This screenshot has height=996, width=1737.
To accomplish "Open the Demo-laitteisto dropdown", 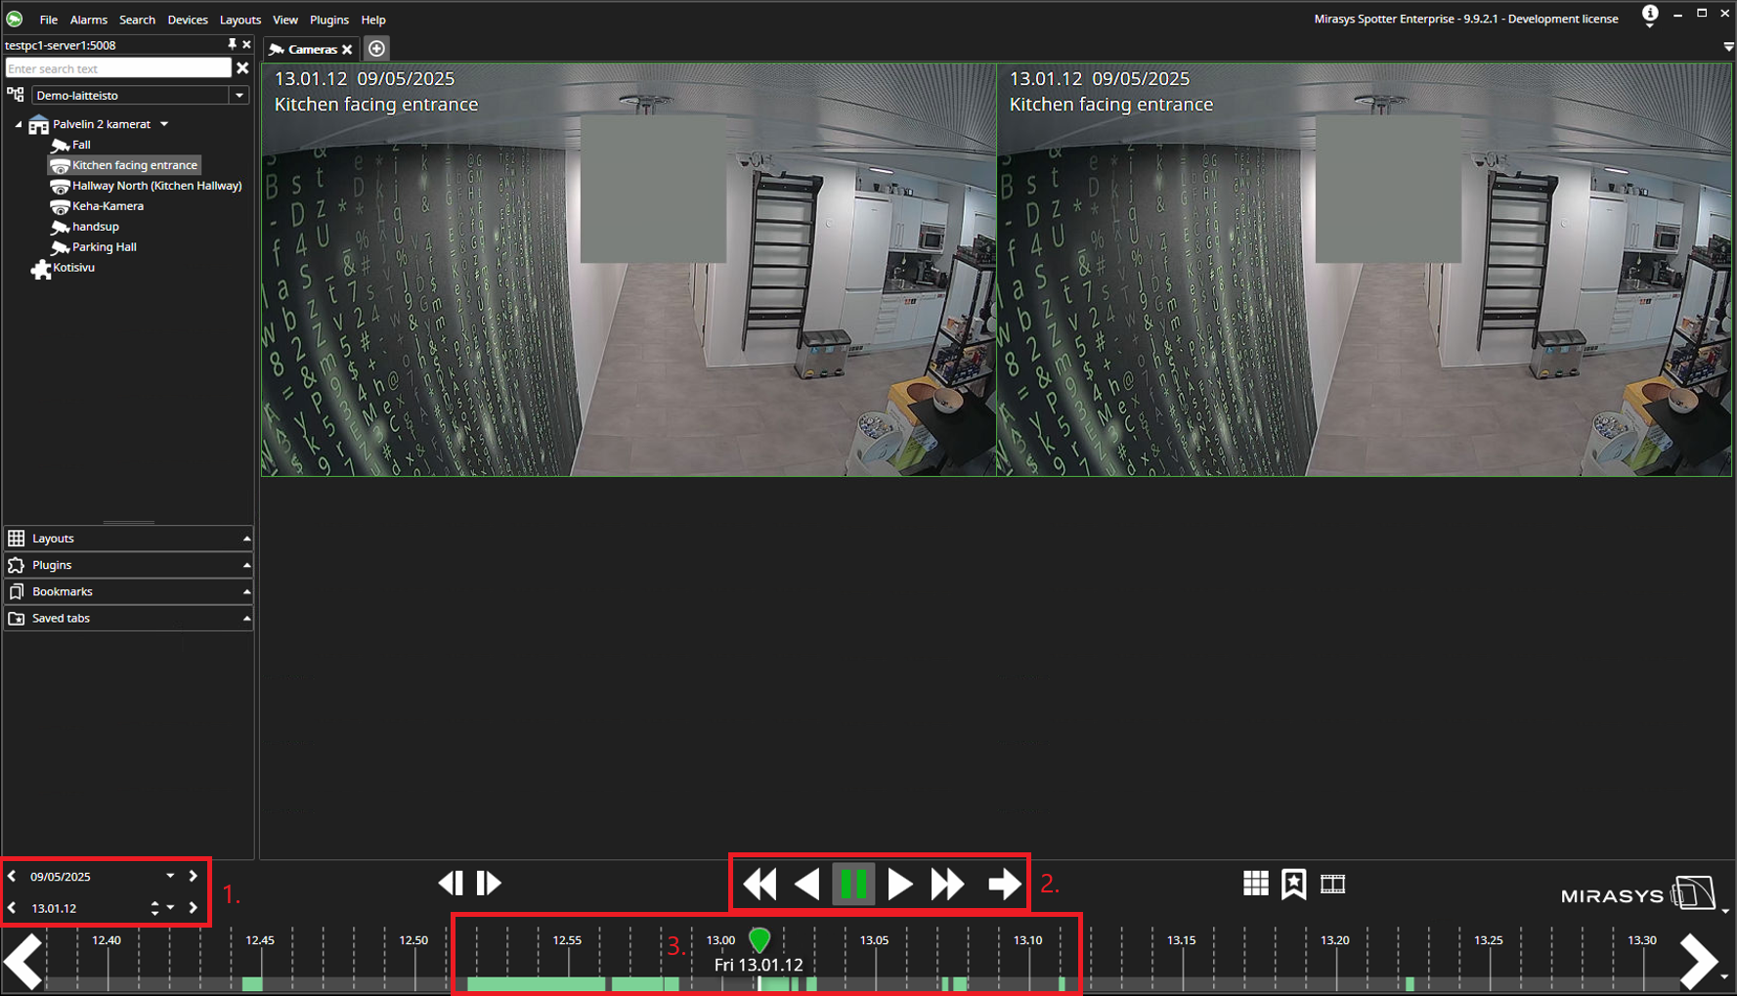I will 239,96.
